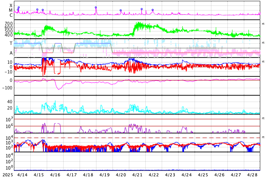Screen dimensions: 267x178
Task: Click the C flare class axis label
Action: click(11, 15)
